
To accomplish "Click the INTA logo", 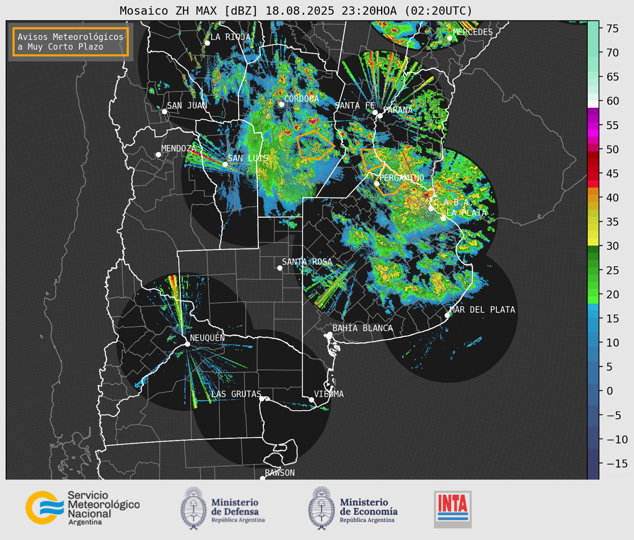I will pyautogui.click(x=452, y=509).
